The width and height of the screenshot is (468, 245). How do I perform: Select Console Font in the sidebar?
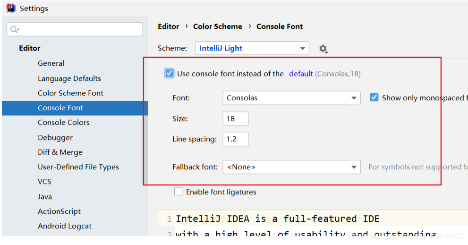click(x=75, y=108)
